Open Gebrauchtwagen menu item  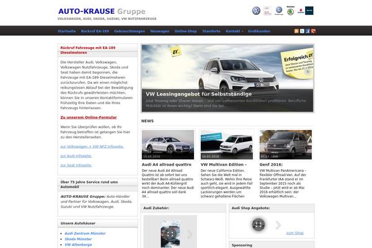(x=130, y=31)
